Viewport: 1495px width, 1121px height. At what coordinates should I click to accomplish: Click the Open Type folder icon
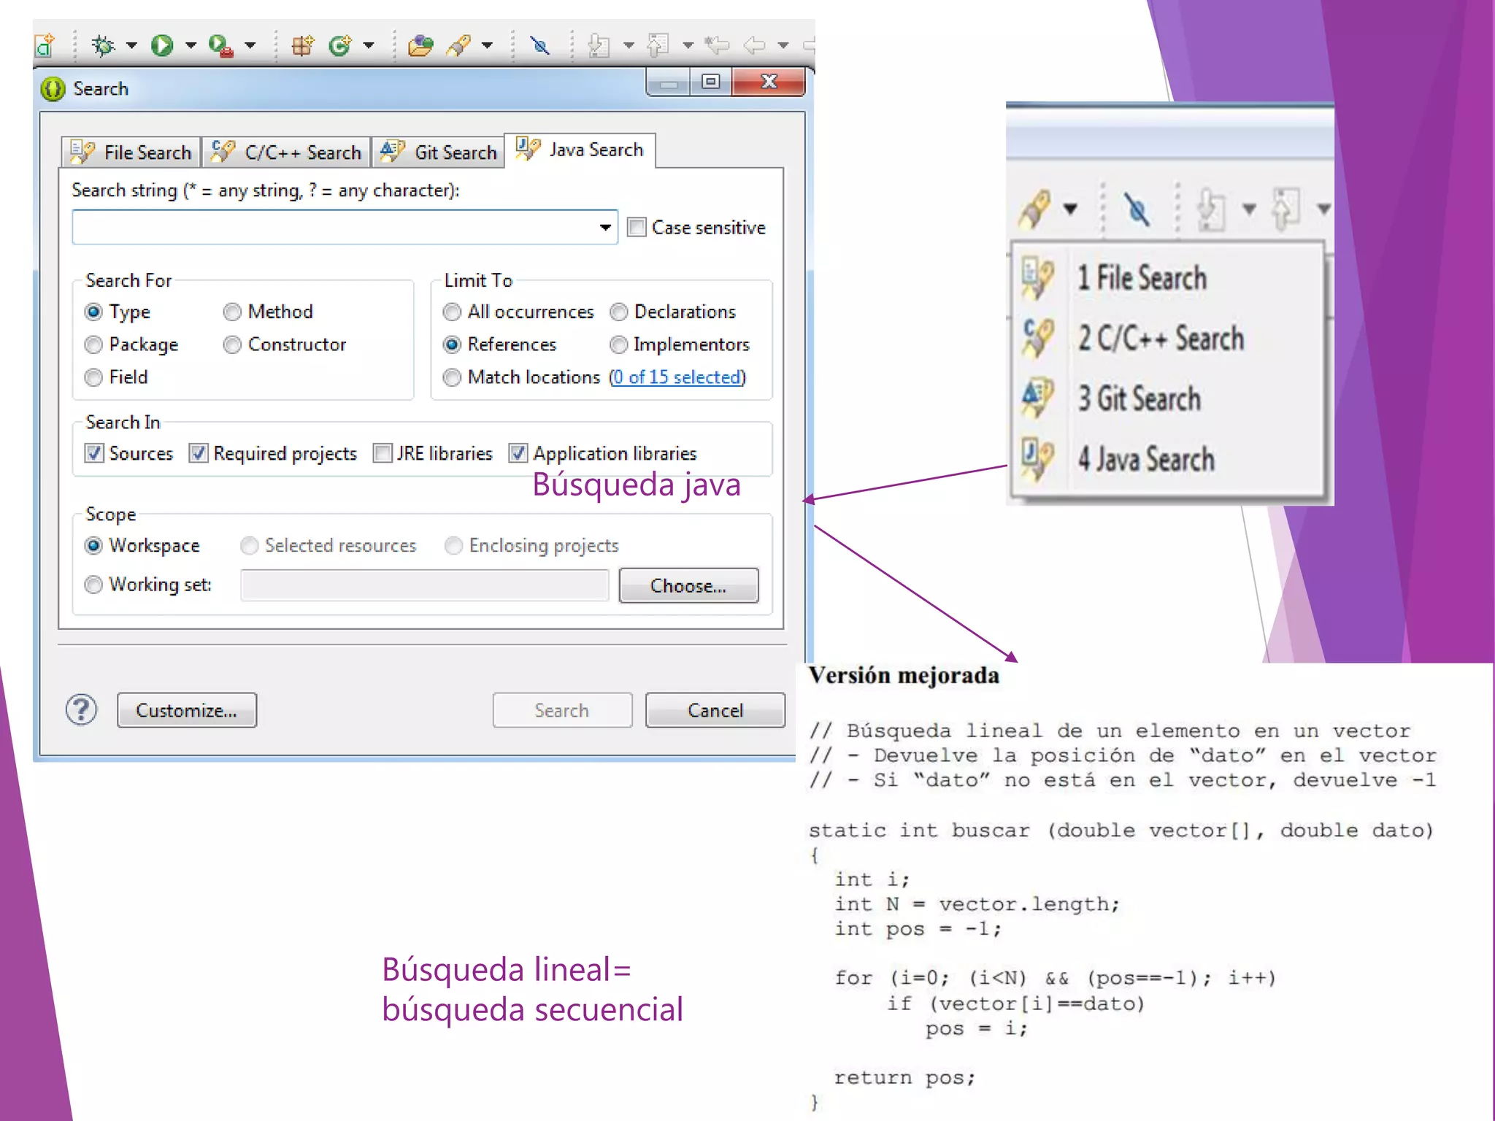click(x=420, y=46)
